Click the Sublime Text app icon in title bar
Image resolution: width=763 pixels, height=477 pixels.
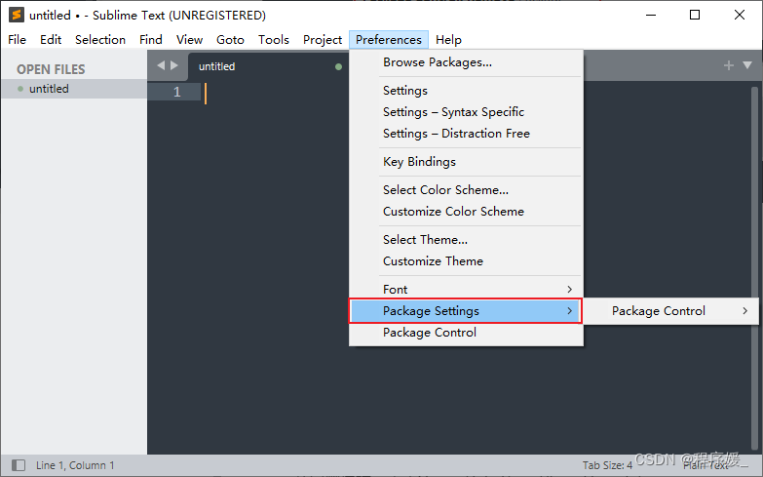tap(16, 15)
